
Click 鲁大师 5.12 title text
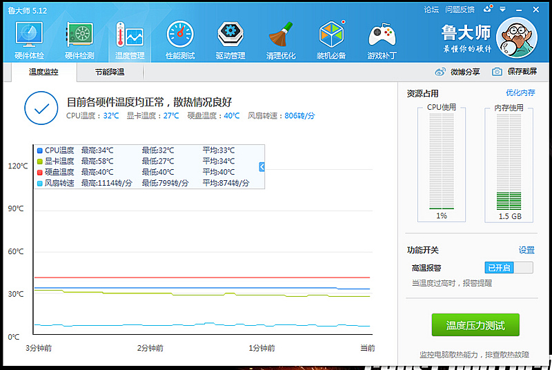click(x=27, y=10)
